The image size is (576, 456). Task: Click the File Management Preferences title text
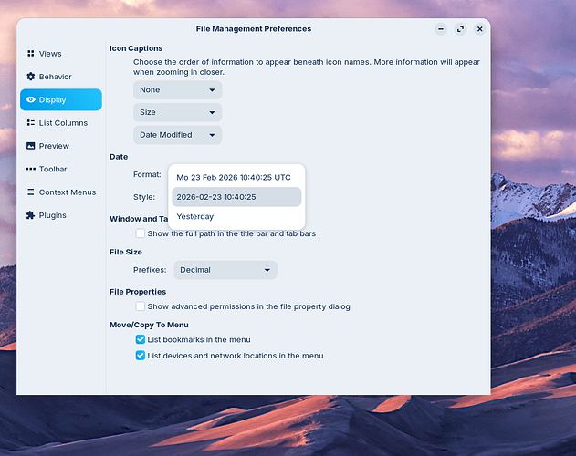tap(254, 29)
